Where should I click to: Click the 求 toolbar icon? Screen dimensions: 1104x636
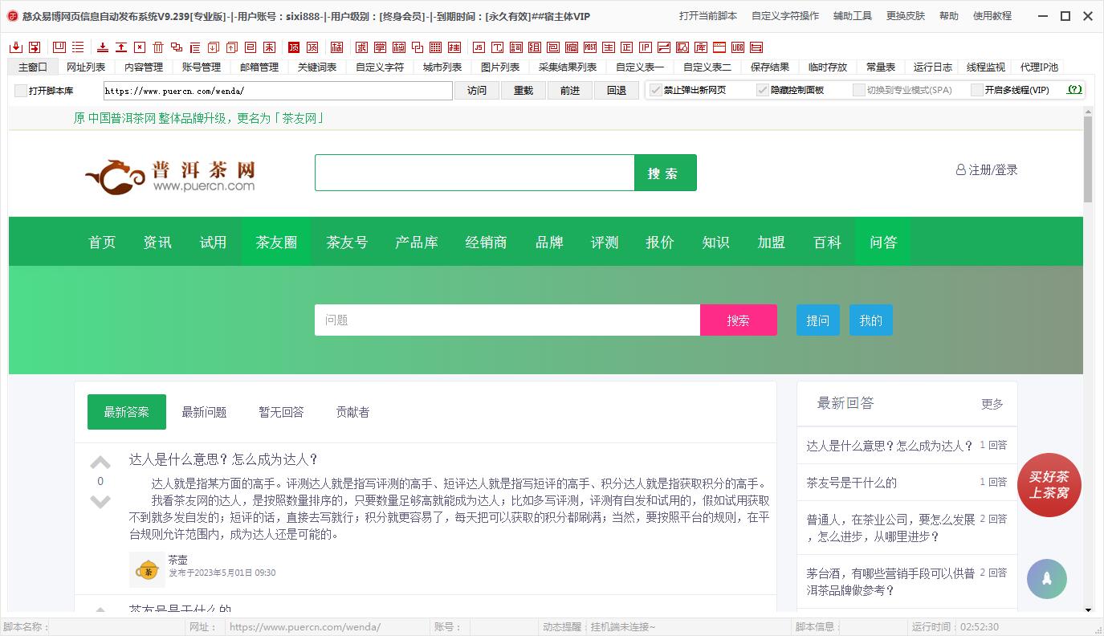tap(360, 47)
